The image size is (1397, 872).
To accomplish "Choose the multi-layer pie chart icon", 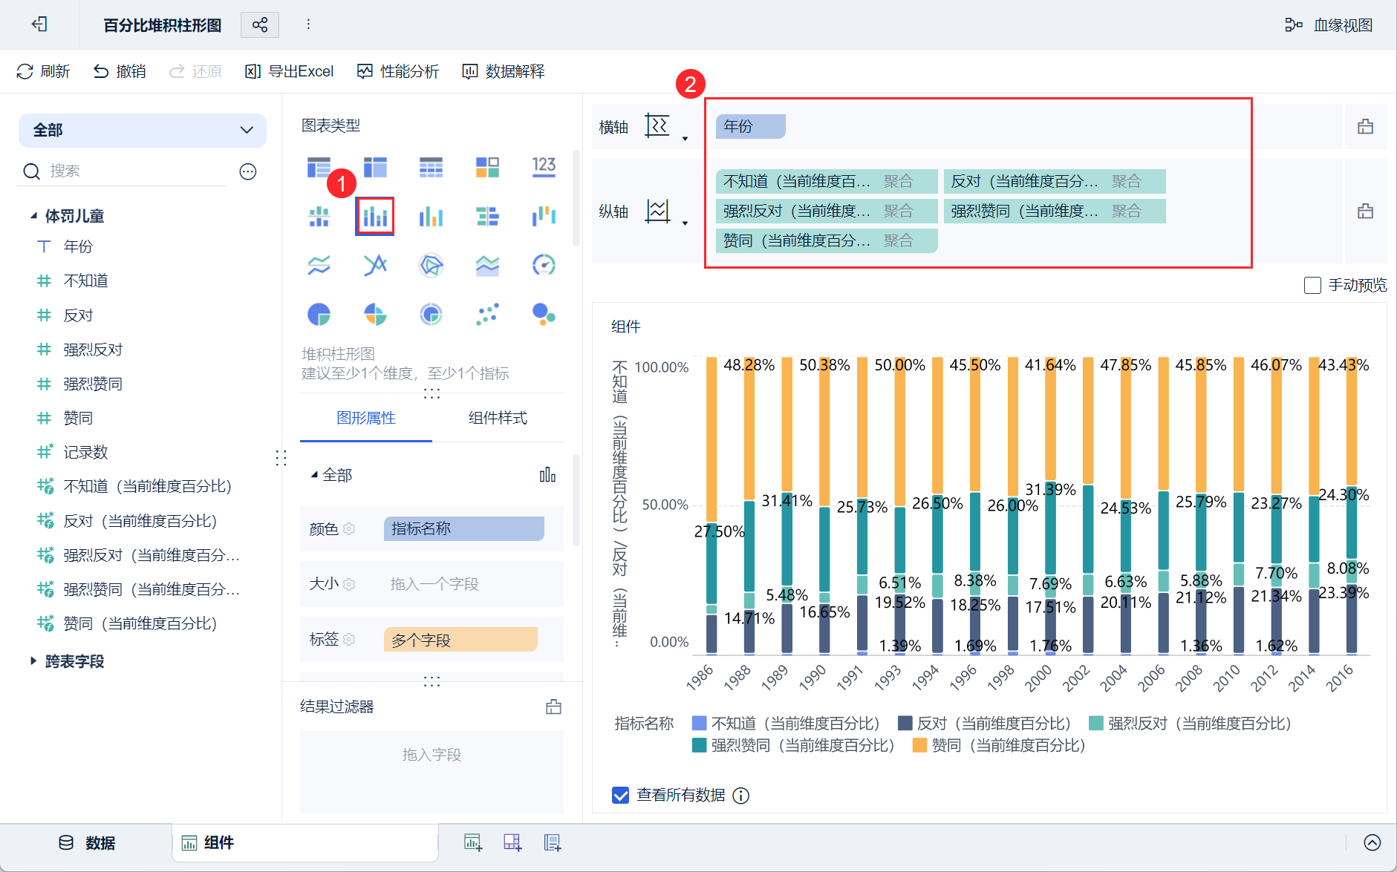I will [x=431, y=315].
